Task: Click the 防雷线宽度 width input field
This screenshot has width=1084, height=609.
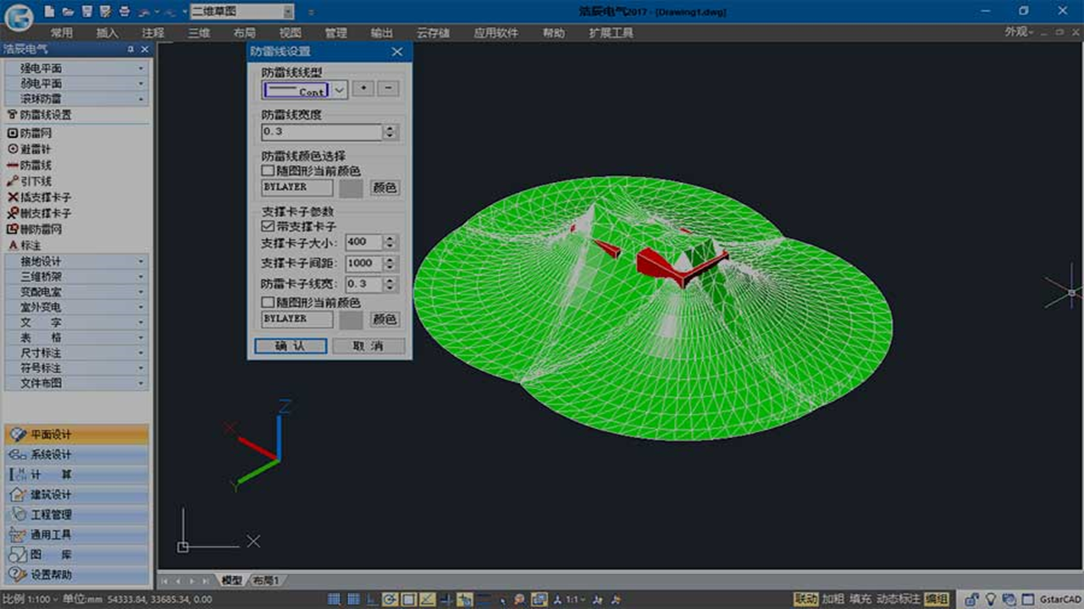Action: click(322, 132)
